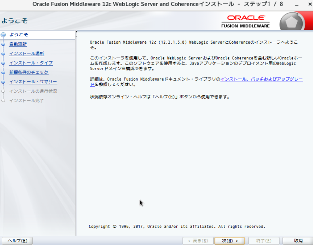Go to the インストール場所 step
The height and width of the screenshot is (245, 313).
tap(27, 54)
